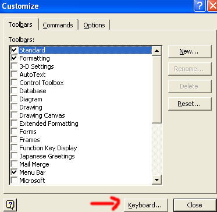The width and height of the screenshot is (217, 212).
Task: Click the scrollbar up arrow in toolbars list
Action: pyautogui.click(x=156, y=51)
